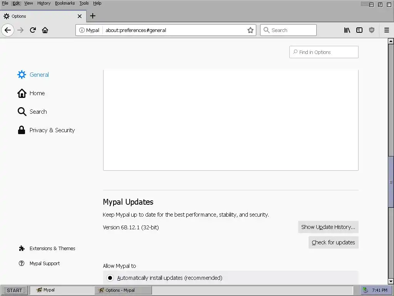The height and width of the screenshot is (296, 394).
Task: Open Privacy & Security preferences
Action: tap(46, 130)
